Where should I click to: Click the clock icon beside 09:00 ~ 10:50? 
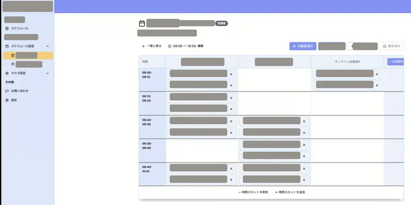[170, 46]
